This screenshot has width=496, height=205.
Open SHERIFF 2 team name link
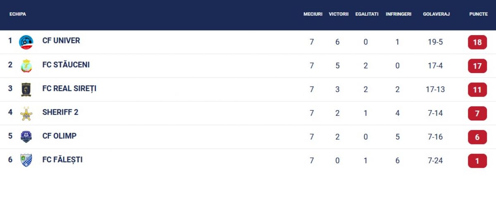(60, 112)
